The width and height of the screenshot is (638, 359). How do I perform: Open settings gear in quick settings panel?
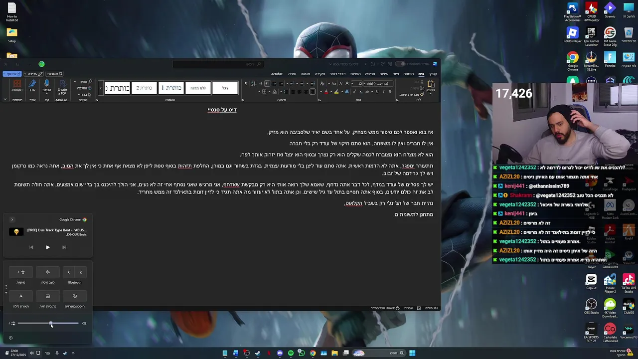click(x=10, y=338)
